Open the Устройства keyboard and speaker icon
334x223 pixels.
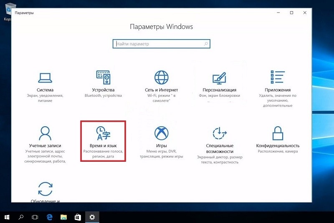103,78
